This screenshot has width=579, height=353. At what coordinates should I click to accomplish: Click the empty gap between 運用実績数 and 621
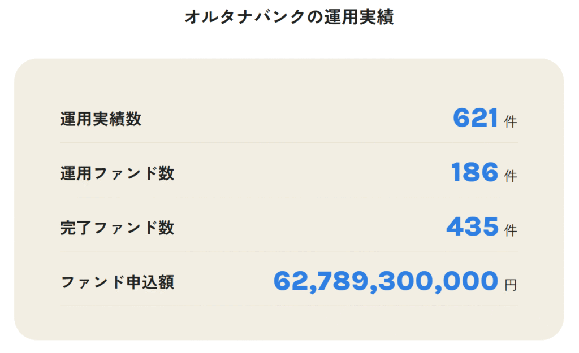point(294,119)
